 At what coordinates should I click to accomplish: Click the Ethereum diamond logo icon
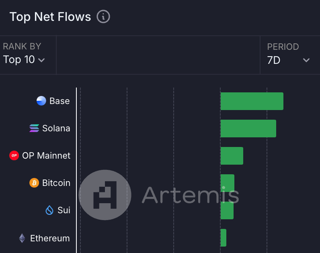22,238
